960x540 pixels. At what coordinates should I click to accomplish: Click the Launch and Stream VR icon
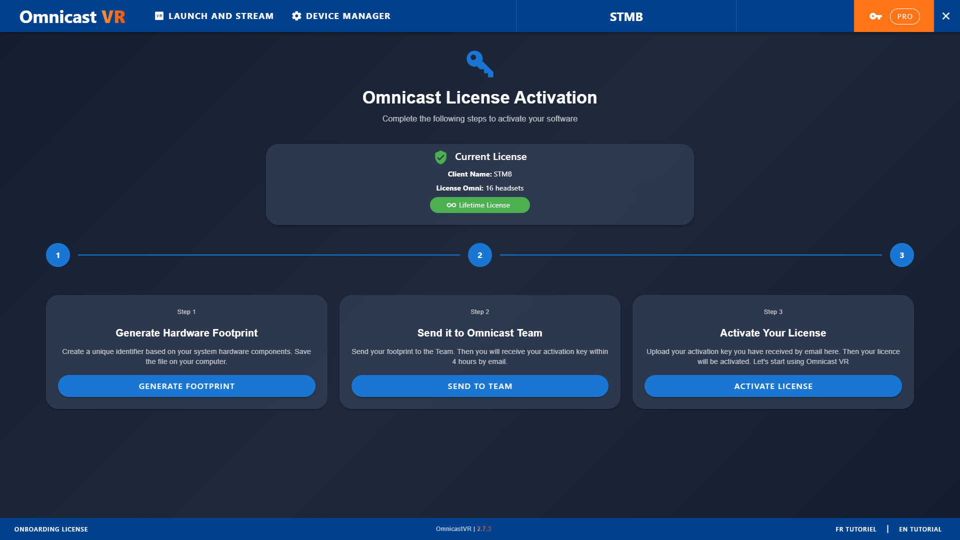[x=159, y=16]
